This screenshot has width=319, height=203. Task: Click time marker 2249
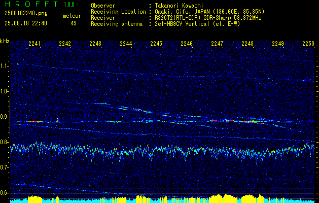[278, 44]
